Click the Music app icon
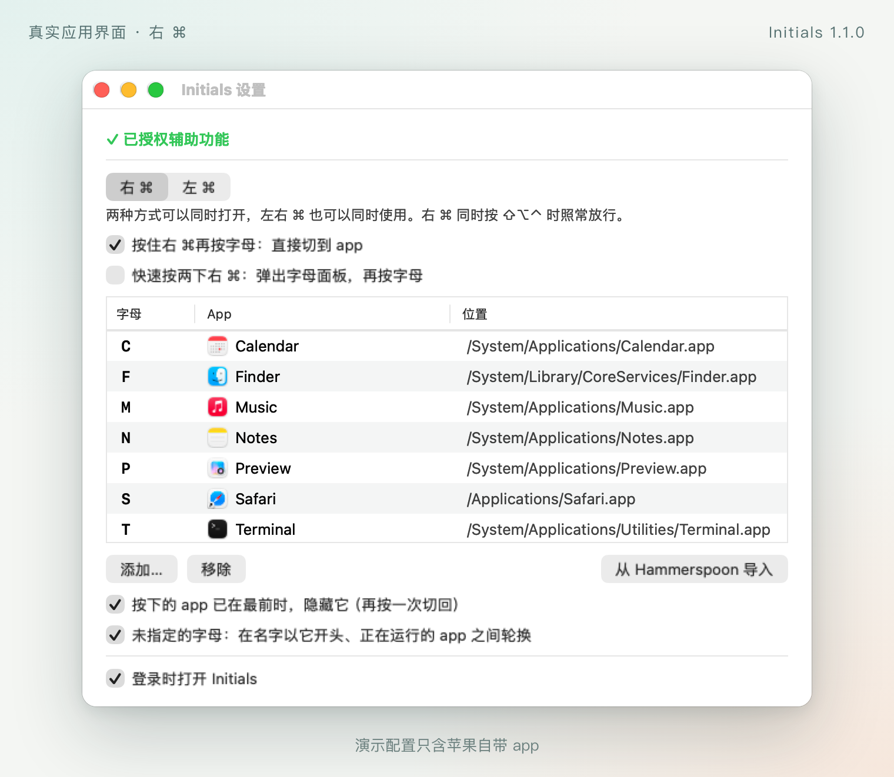The width and height of the screenshot is (894, 777). [x=218, y=407]
